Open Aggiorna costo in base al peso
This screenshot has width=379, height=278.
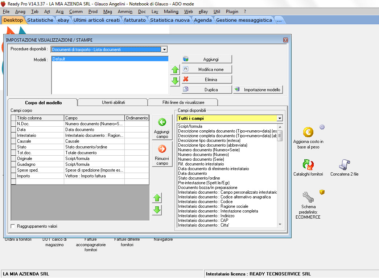[308, 133]
